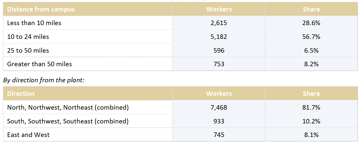Click the 8.1% share value

tap(311, 135)
